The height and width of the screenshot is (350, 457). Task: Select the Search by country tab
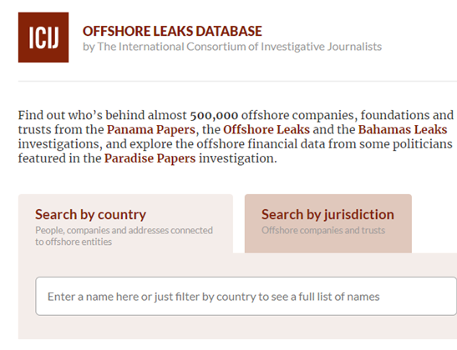[x=125, y=224]
